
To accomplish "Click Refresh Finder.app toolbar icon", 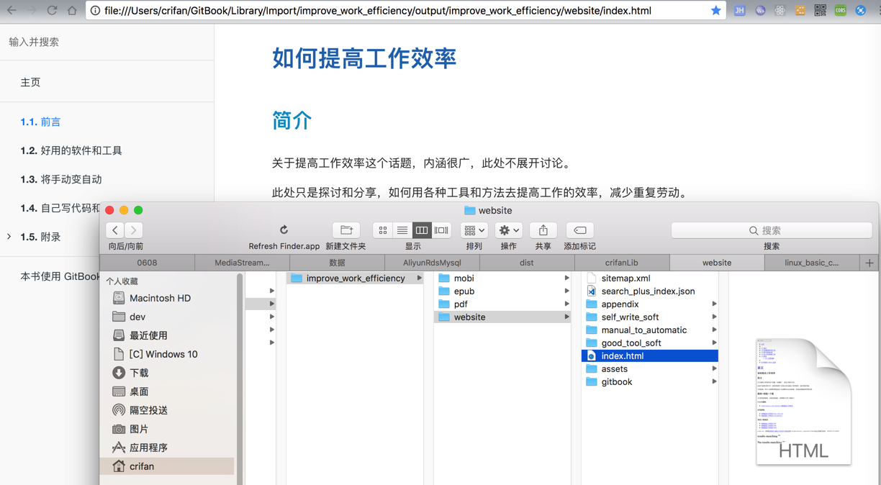I will (x=284, y=230).
